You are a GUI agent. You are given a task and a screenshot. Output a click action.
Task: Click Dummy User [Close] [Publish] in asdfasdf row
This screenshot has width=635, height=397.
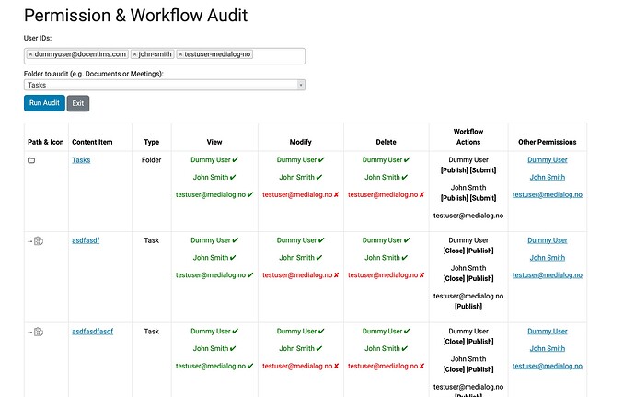click(x=468, y=246)
